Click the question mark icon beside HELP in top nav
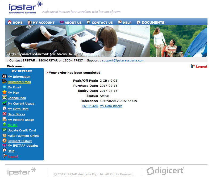This screenshot has height=178, width=212. tap(120, 22)
